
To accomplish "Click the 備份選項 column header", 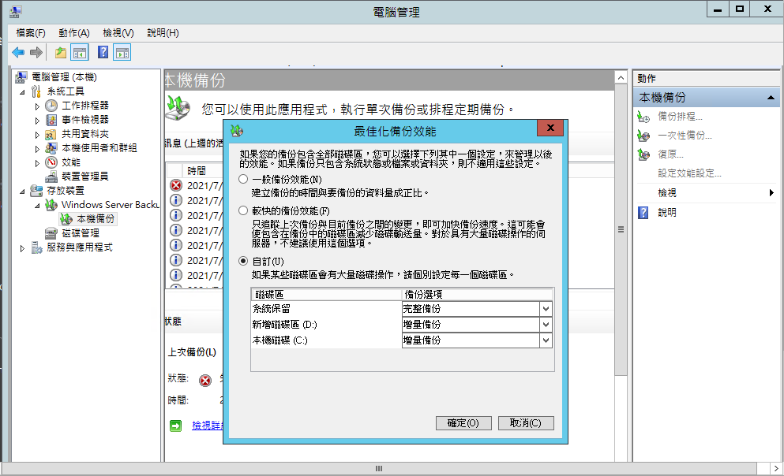I will (478, 295).
